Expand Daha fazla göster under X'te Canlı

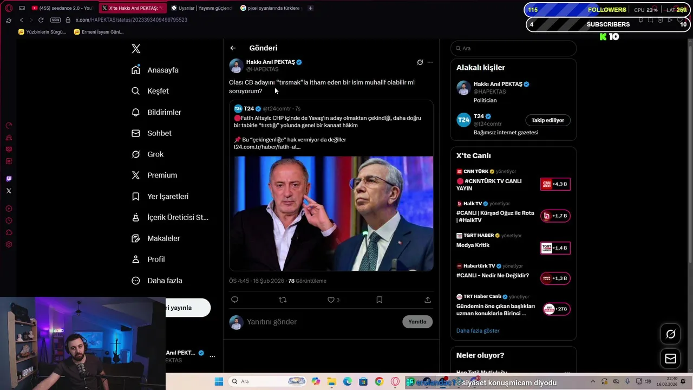478,330
